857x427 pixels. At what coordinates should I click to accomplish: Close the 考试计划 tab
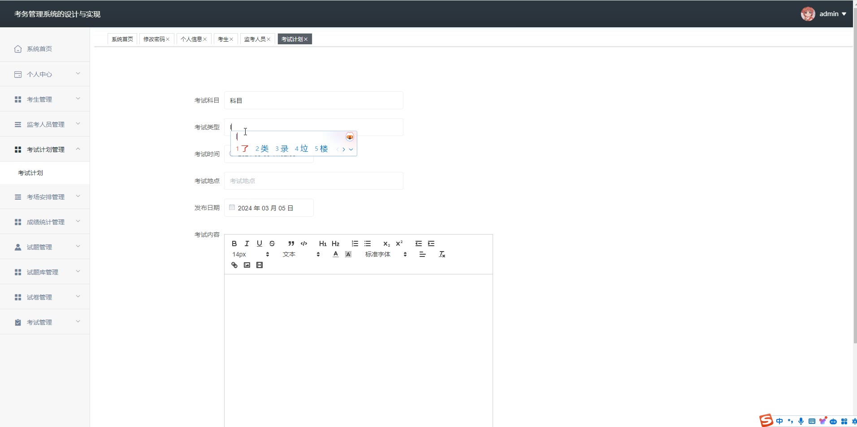tap(306, 39)
